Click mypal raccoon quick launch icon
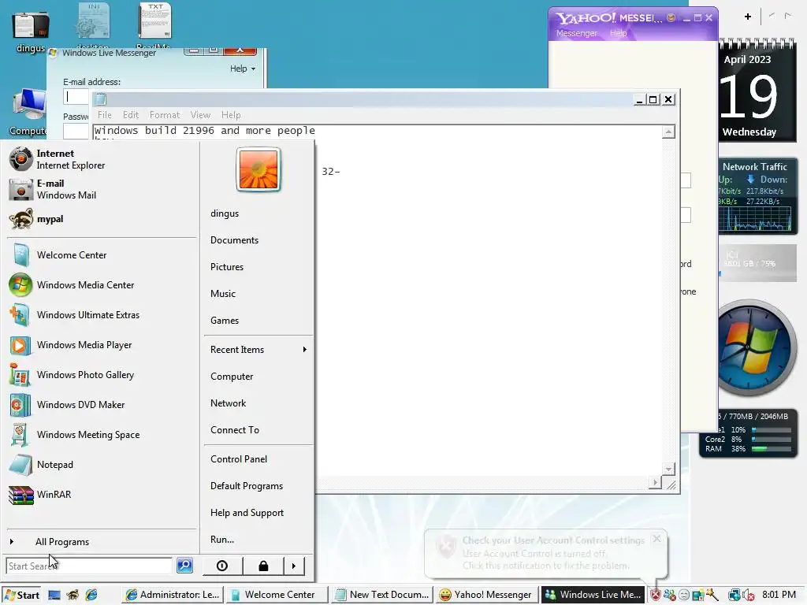 (73, 595)
